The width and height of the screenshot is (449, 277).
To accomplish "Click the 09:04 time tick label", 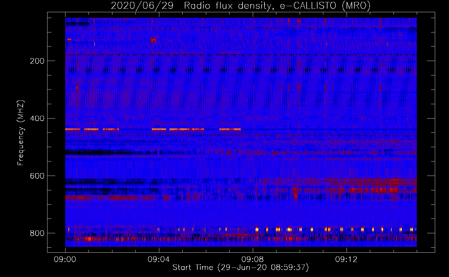I will 159,260.
